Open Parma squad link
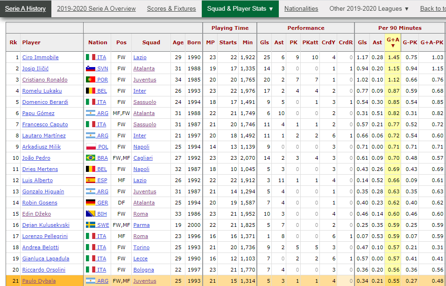The image size is (446, 286). (142, 225)
